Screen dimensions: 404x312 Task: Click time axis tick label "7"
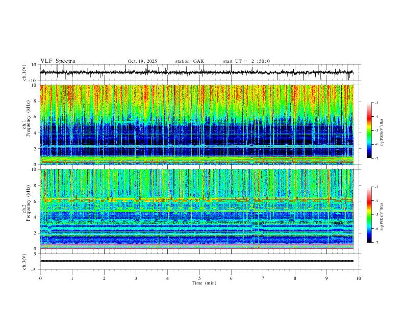[263, 278]
